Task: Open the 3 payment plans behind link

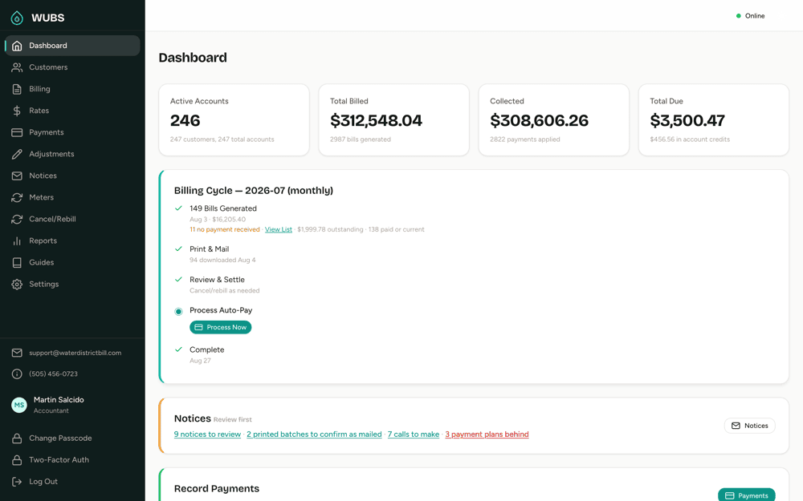Action: pos(487,434)
